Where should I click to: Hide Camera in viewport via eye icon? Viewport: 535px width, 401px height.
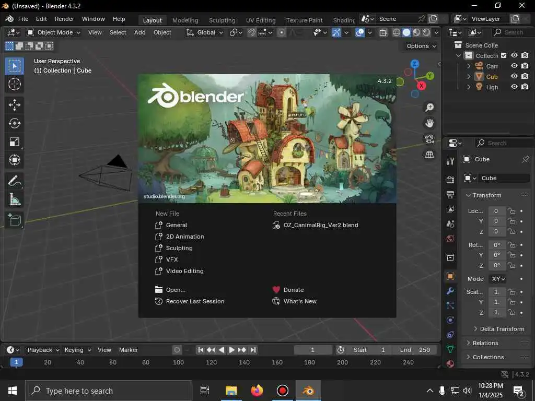(514, 66)
